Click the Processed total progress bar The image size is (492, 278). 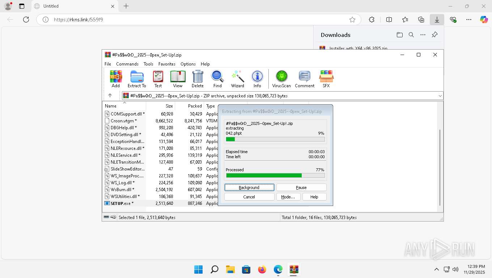pyautogui.click(x=275, y=175)
